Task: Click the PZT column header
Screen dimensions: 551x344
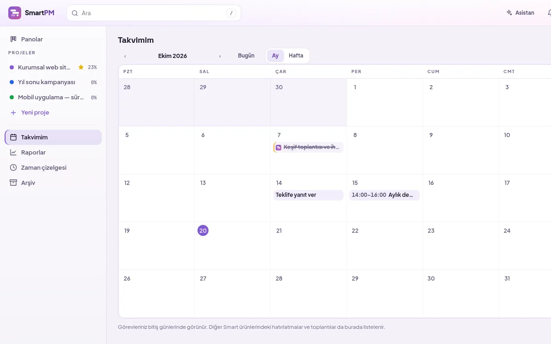Action: coord(128,72)
